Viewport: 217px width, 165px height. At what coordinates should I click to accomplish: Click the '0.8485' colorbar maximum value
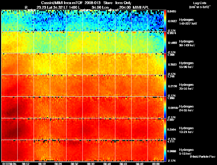point(172,11)
